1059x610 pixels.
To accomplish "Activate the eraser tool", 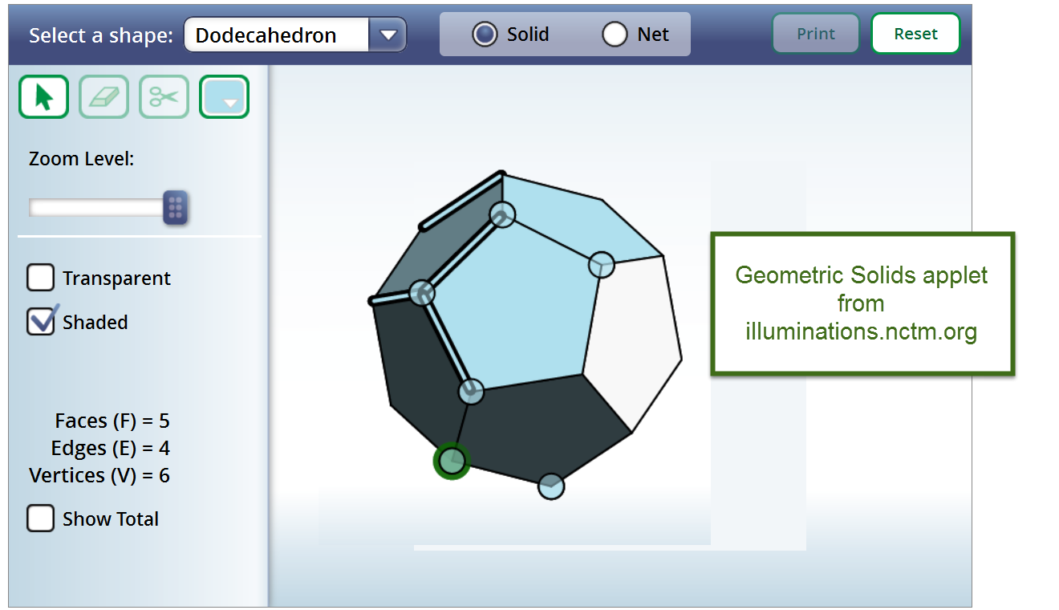I will click(103, 96).
